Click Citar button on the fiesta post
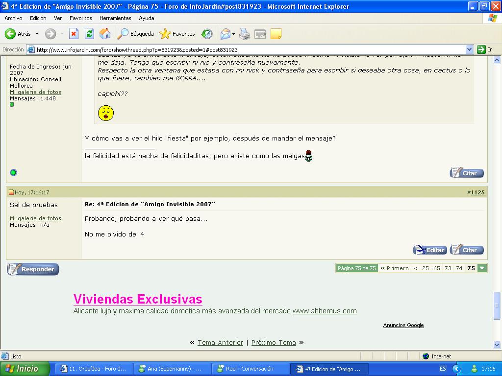This screenshot has width=502, height=376. tap(467, 173)
